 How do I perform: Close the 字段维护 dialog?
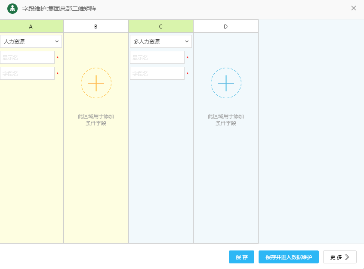pyautogui.click(x=353, y=8)
